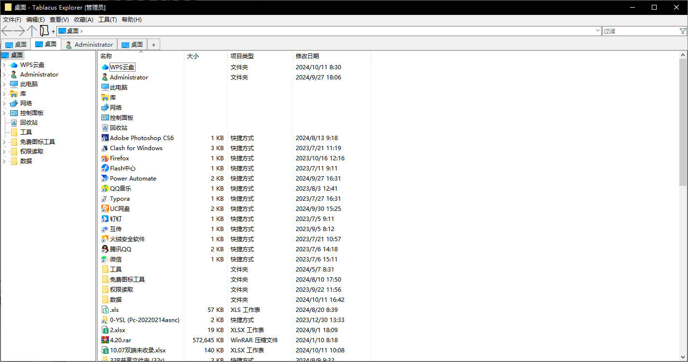Screen dimensions: 688x362
Task: Click the Administrator user icon in the file list
Action: coord(105,78)
